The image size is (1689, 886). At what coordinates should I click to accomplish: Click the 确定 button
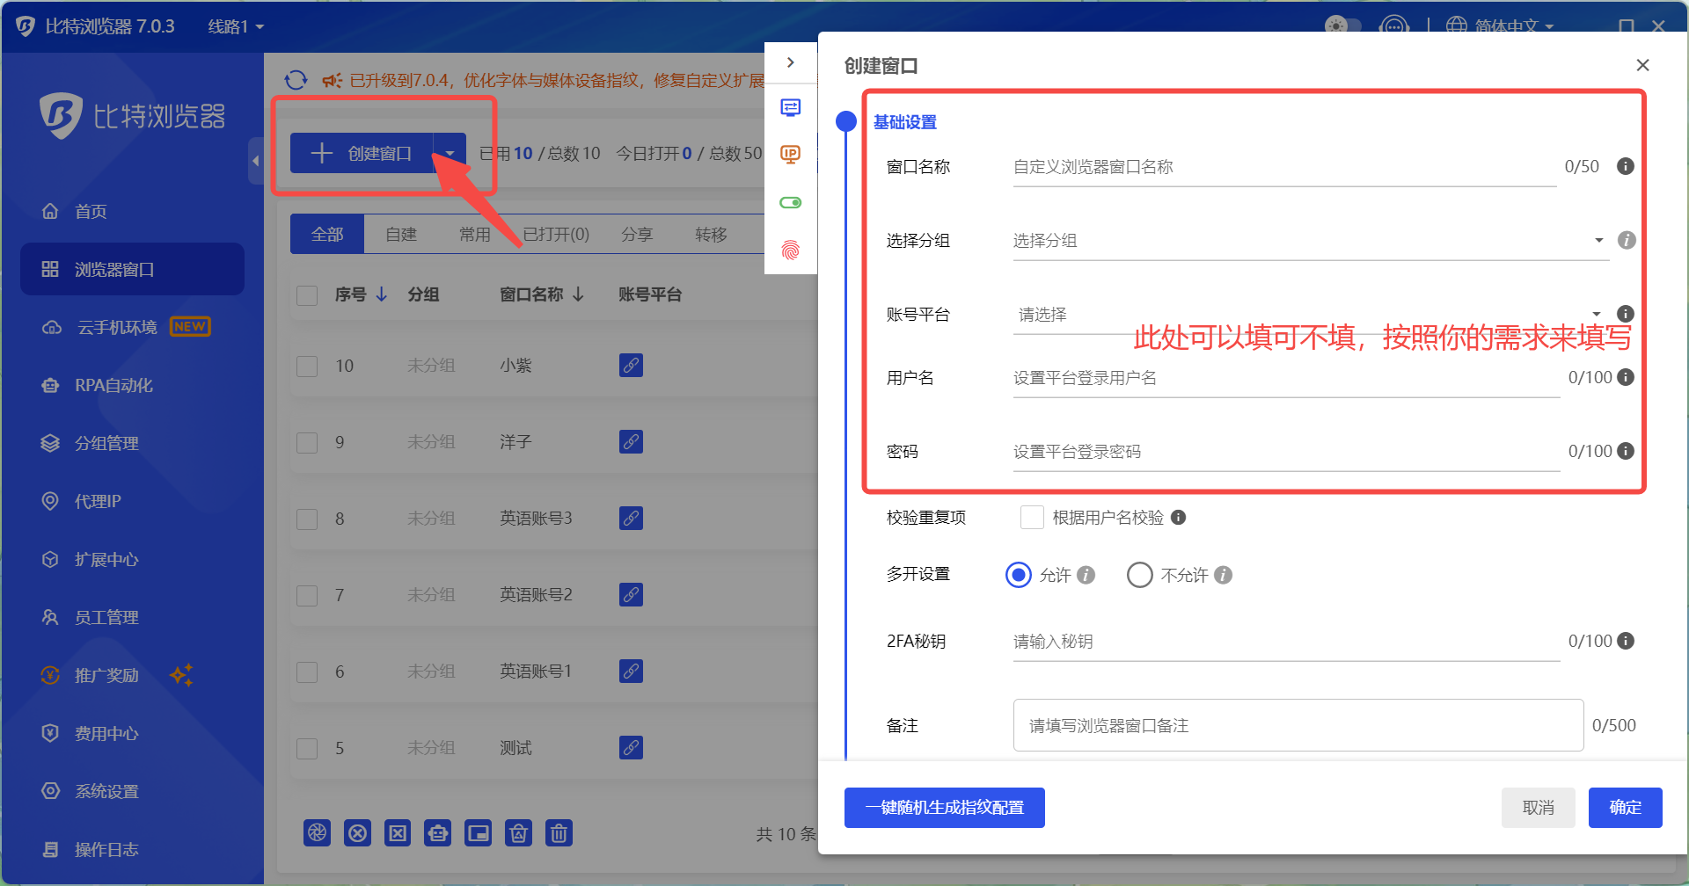click(x=1625, y=808)
